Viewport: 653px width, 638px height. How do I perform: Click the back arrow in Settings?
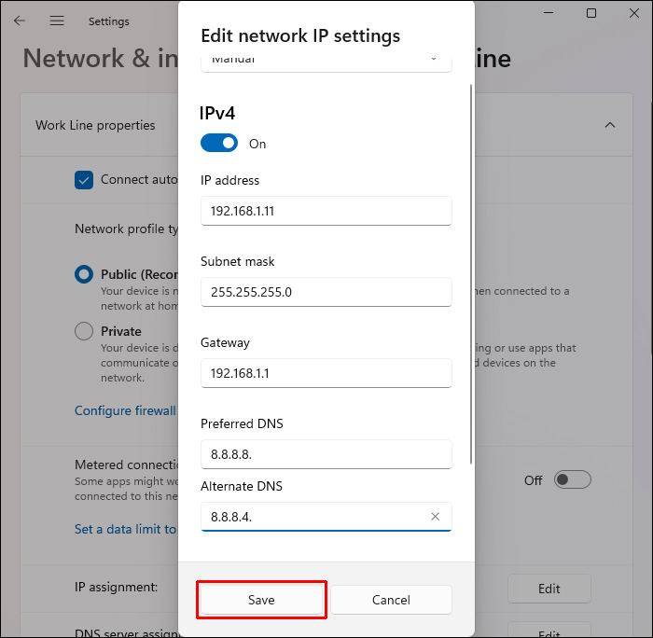pos(20,21)
